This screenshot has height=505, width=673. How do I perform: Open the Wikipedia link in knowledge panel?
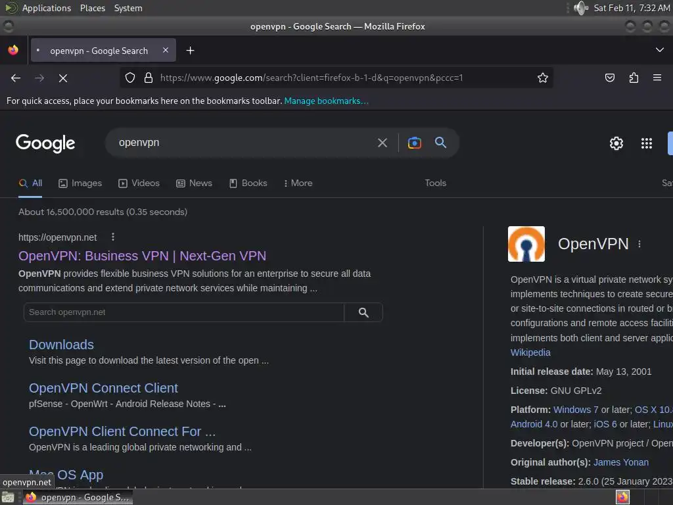coord(530,352)
